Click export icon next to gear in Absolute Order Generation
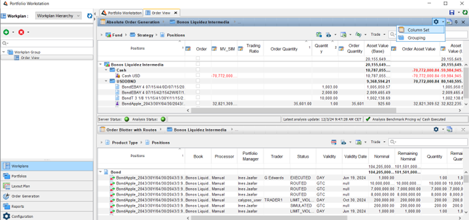Viewport: 469px width, 220px height. (449, 22)
